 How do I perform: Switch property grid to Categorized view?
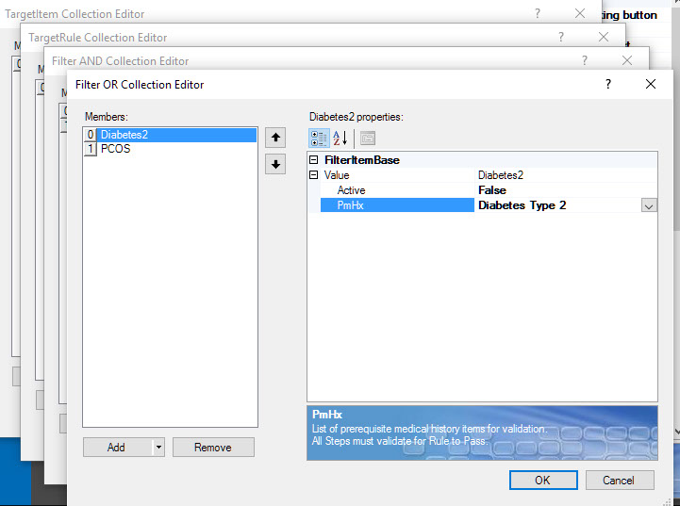tap(320, 138)
